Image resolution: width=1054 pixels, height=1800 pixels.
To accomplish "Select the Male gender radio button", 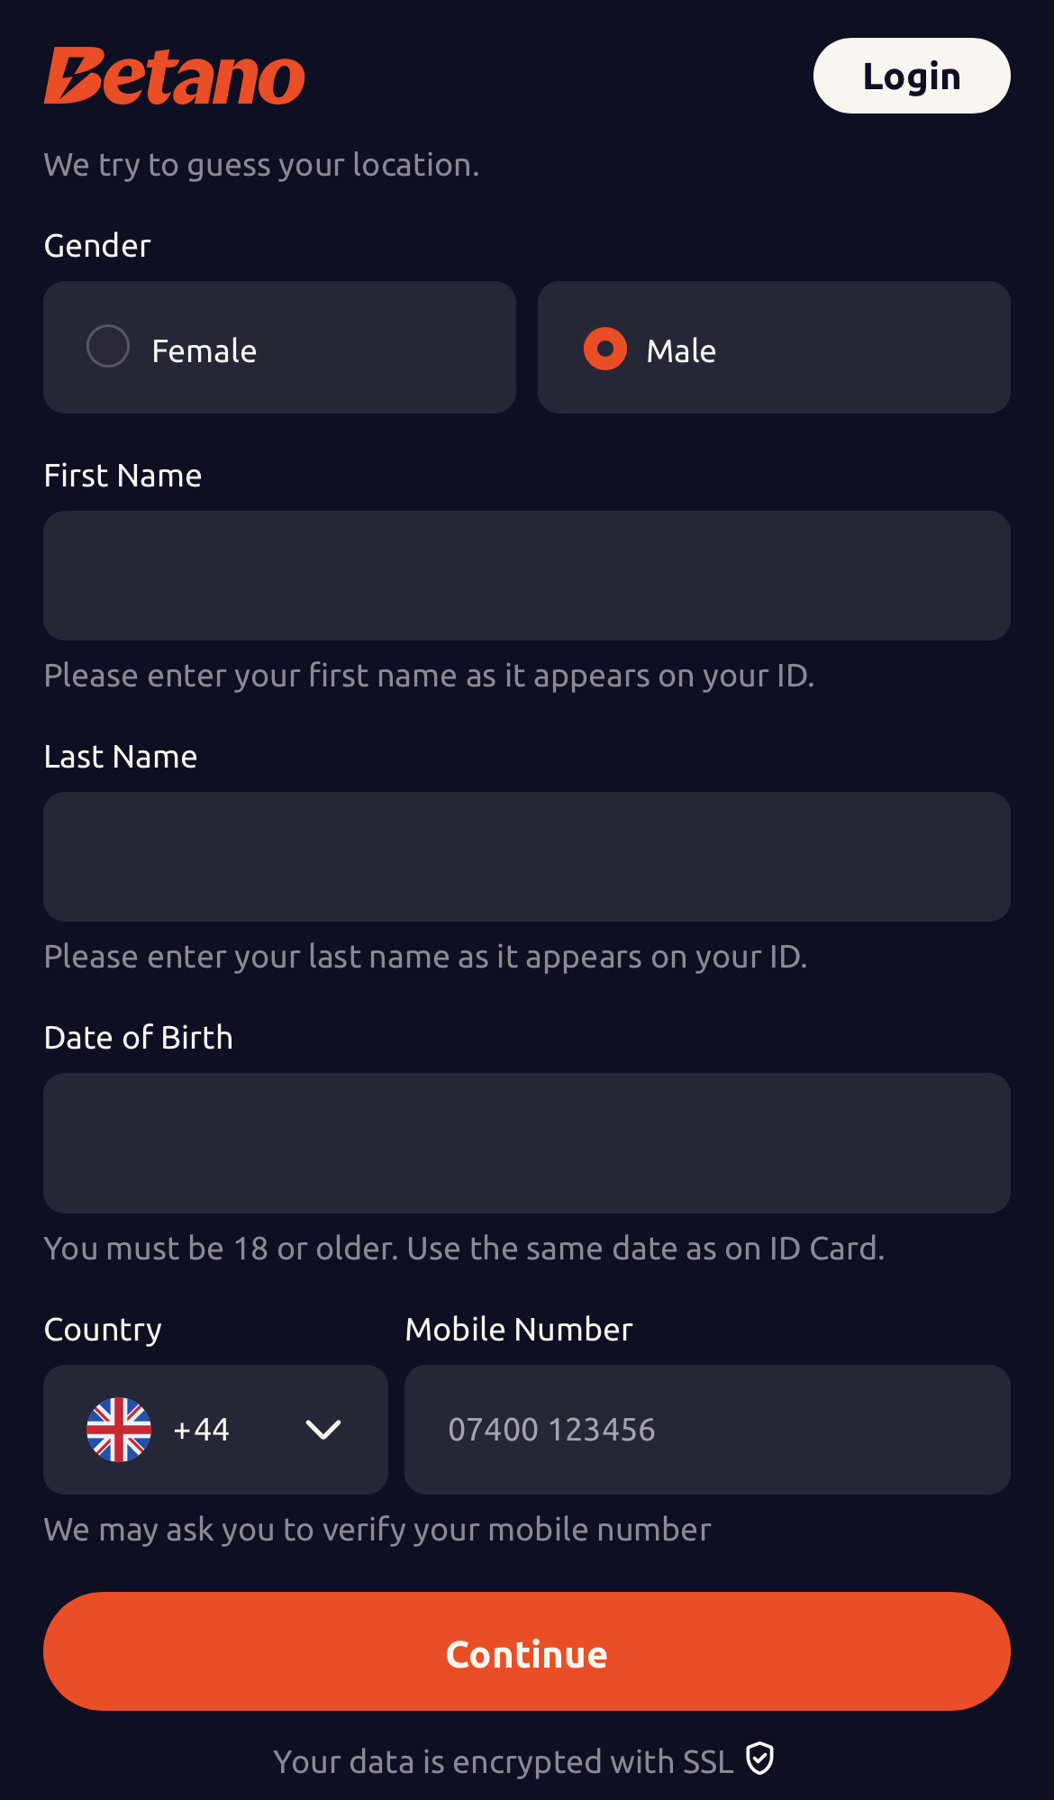I will click(605, 349).
